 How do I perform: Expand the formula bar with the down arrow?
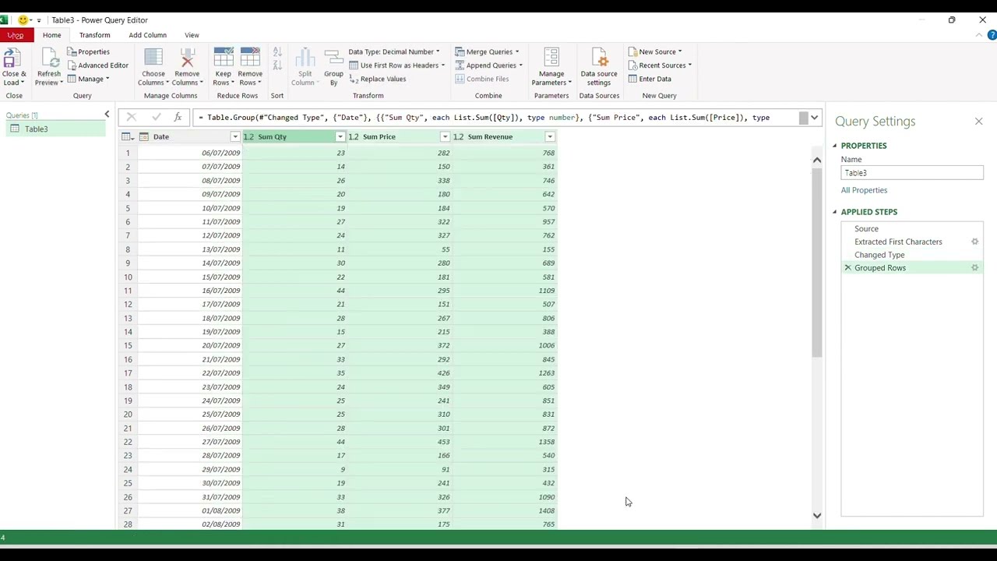tap(814, 118)
